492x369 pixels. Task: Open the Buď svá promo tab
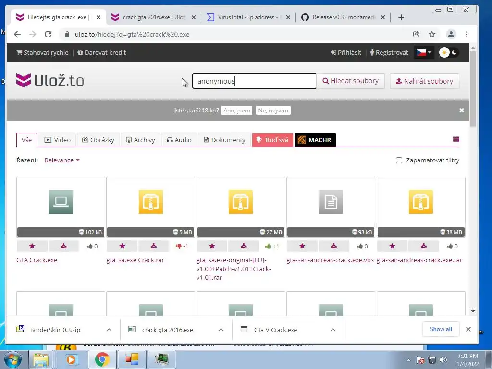coord(272,140)
